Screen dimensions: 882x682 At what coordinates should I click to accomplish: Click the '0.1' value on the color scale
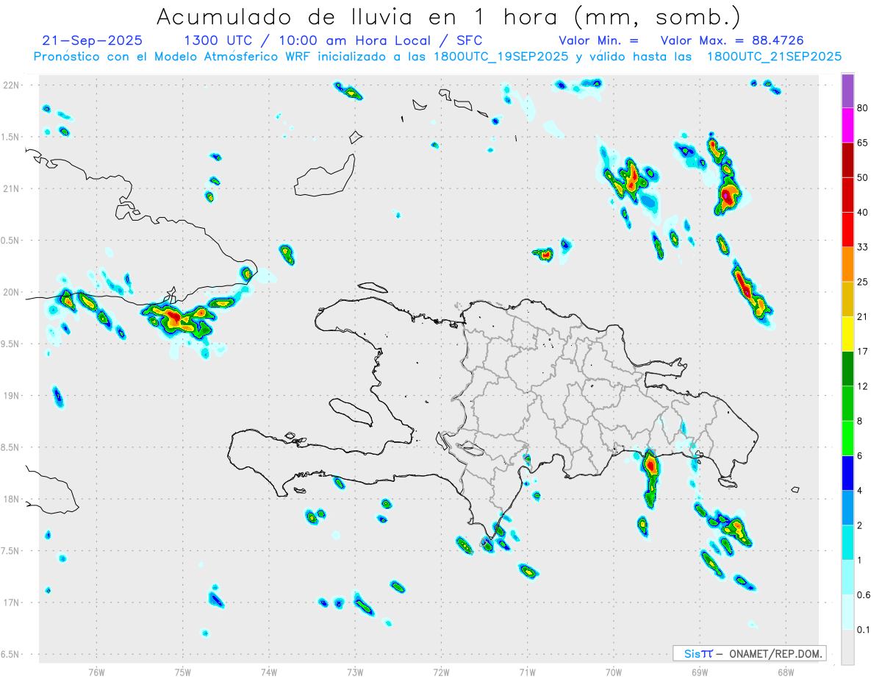864,630
